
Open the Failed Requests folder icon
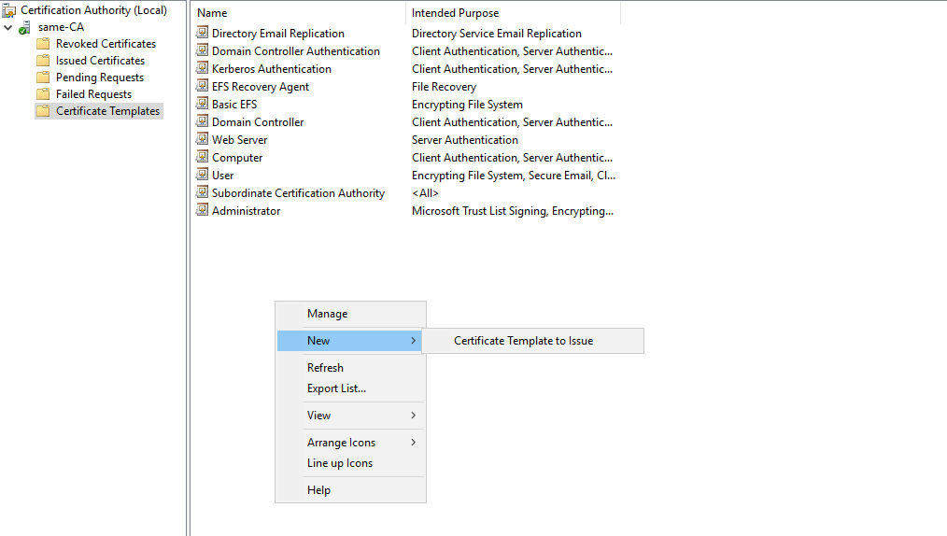[43, 94]
